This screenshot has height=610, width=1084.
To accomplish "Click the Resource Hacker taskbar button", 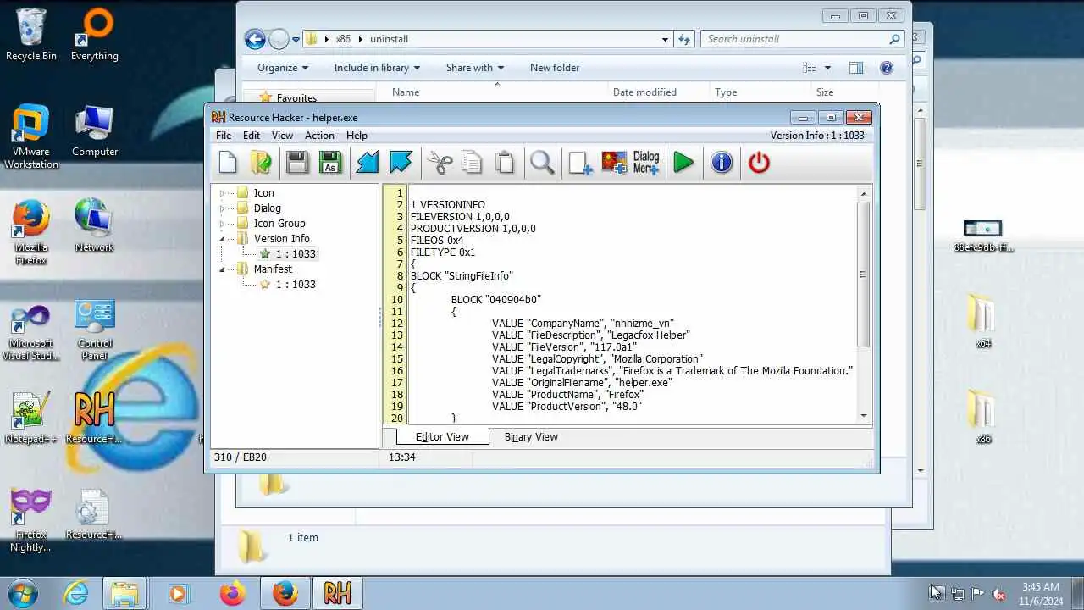I will tap(337, 593).
